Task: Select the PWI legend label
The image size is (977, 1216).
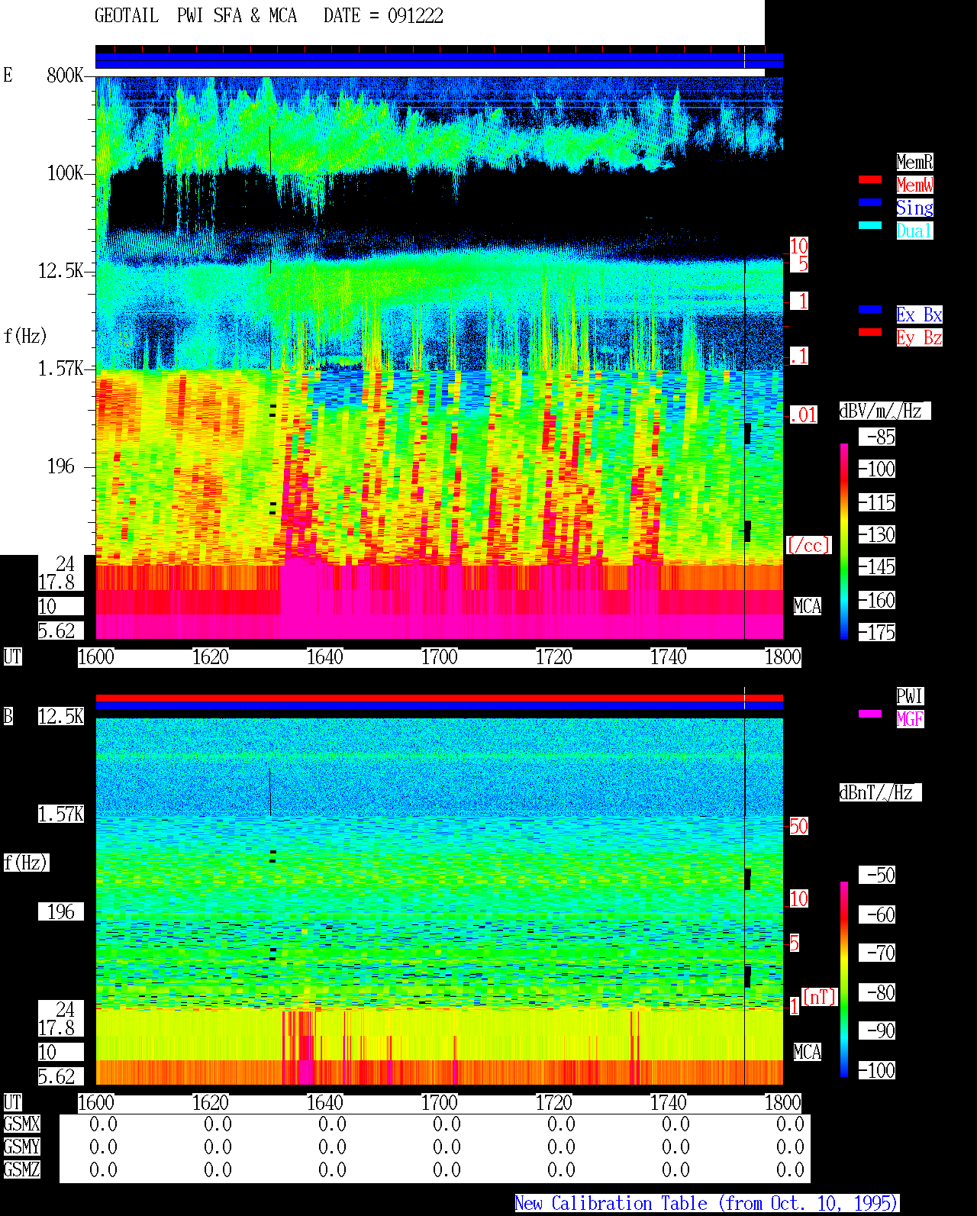Action: coord(910,696)
